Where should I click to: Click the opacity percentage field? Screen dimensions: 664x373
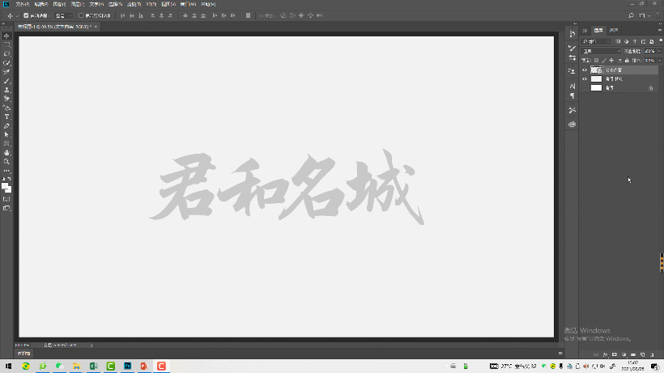coord(649,51)
